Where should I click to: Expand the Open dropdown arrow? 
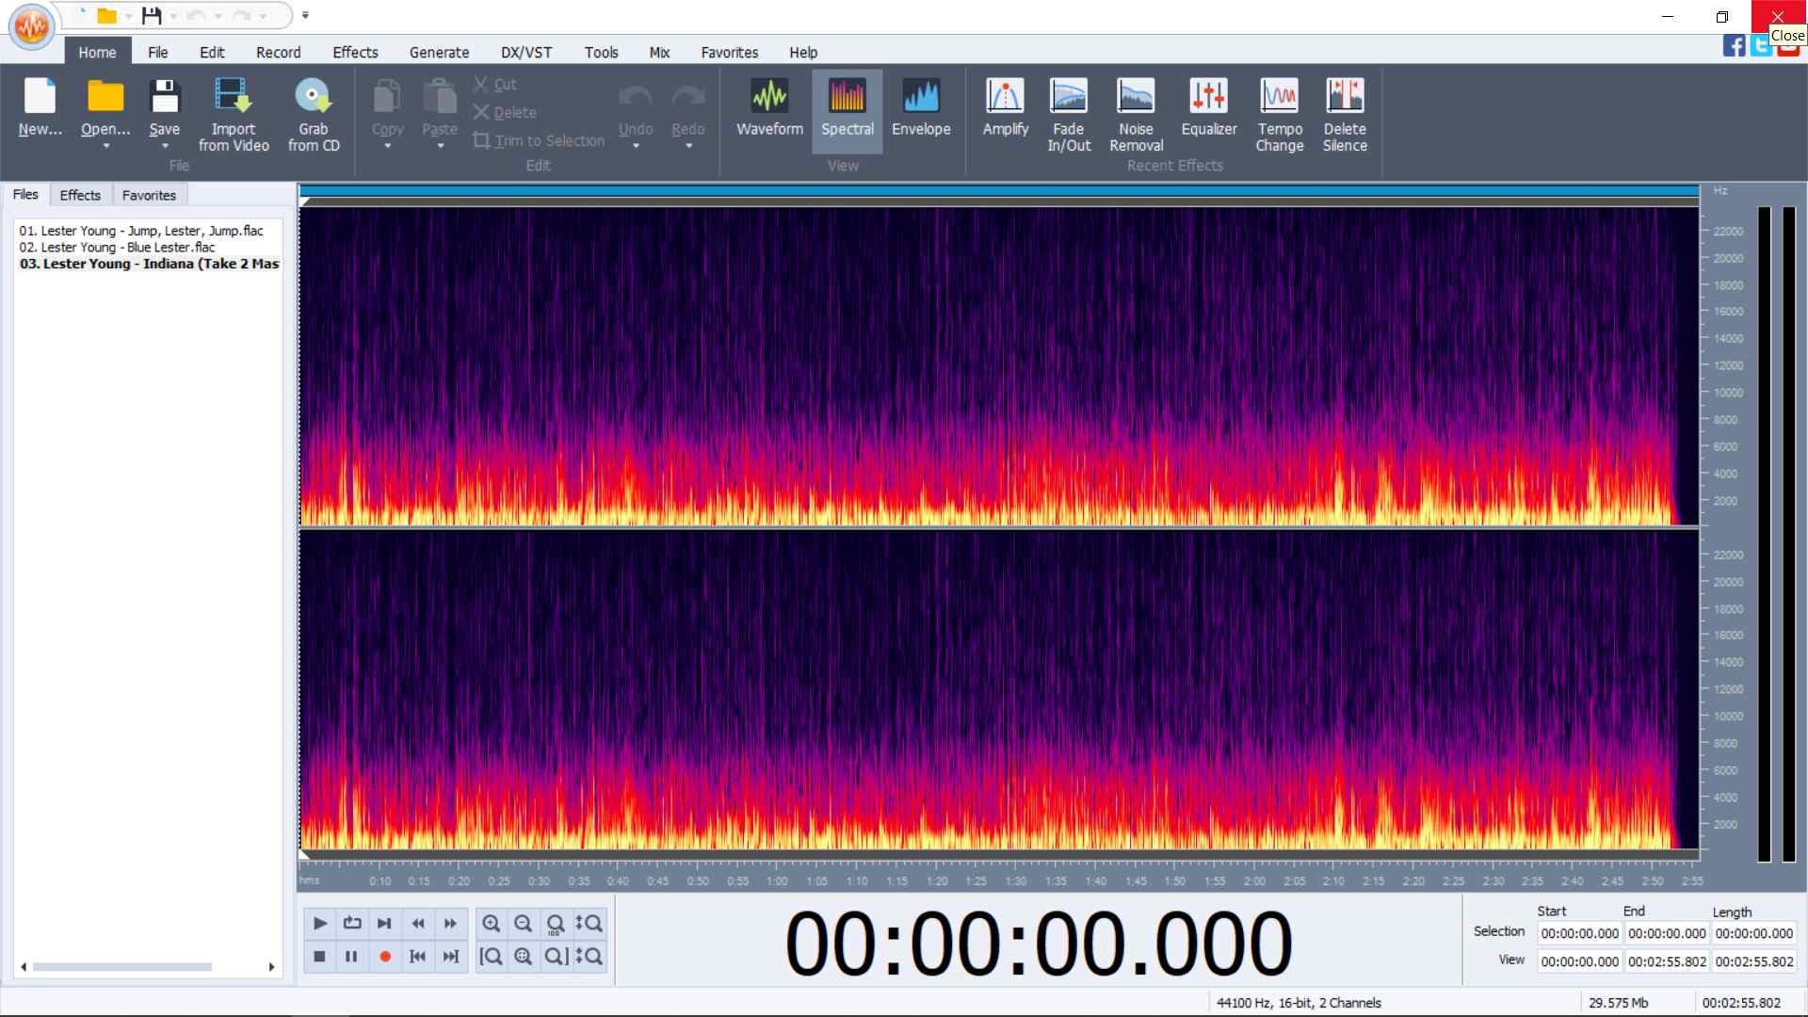[x=105, y=146]
